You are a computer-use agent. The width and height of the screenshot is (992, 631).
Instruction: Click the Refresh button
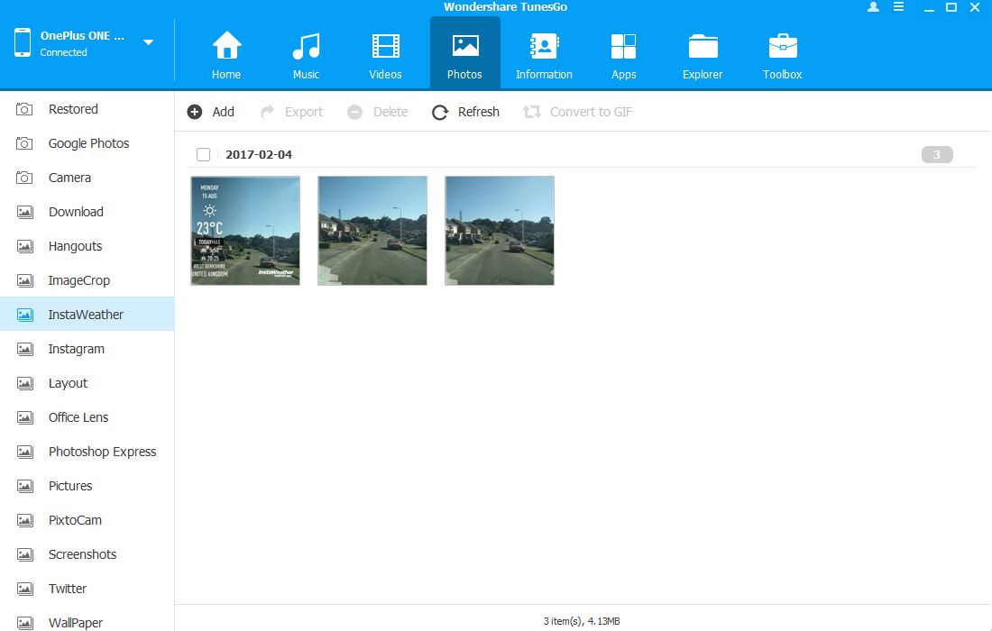point(465,112)
